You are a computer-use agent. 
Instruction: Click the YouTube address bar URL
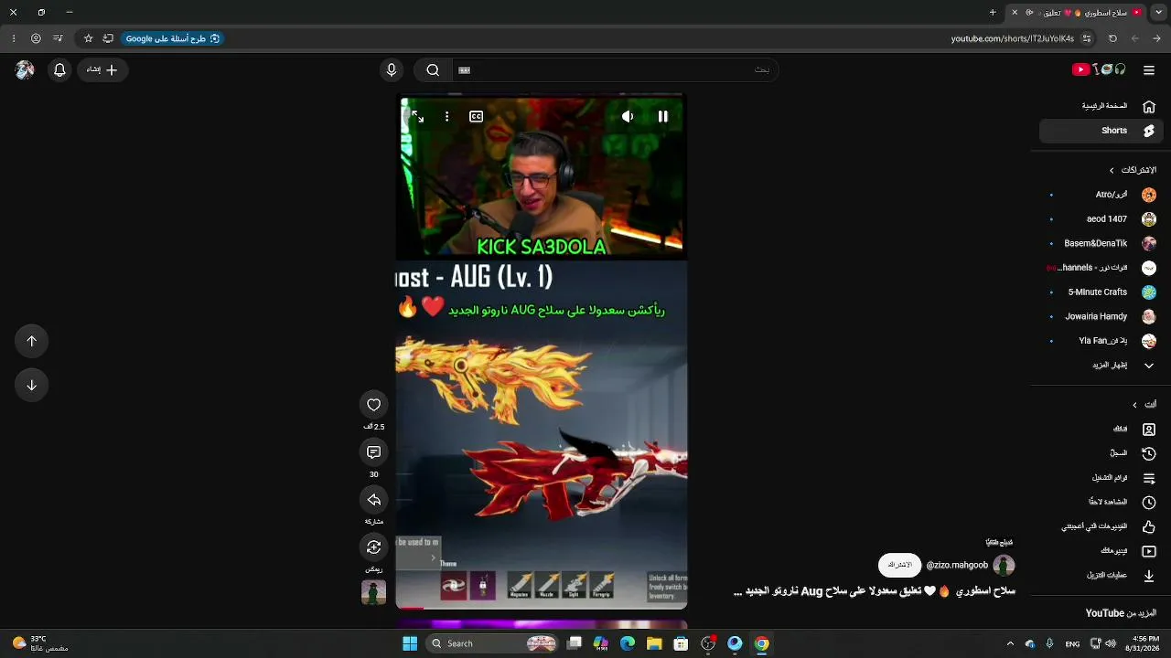1012,38
